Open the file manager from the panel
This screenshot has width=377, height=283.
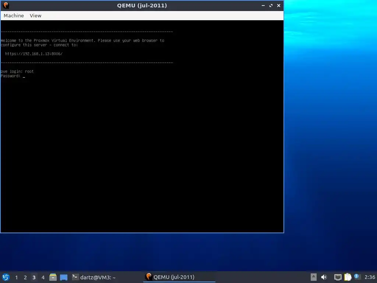(x=53, y=277)
